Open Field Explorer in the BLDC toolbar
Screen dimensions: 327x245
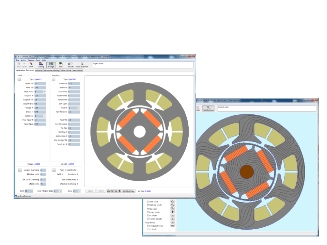(82, 65)
